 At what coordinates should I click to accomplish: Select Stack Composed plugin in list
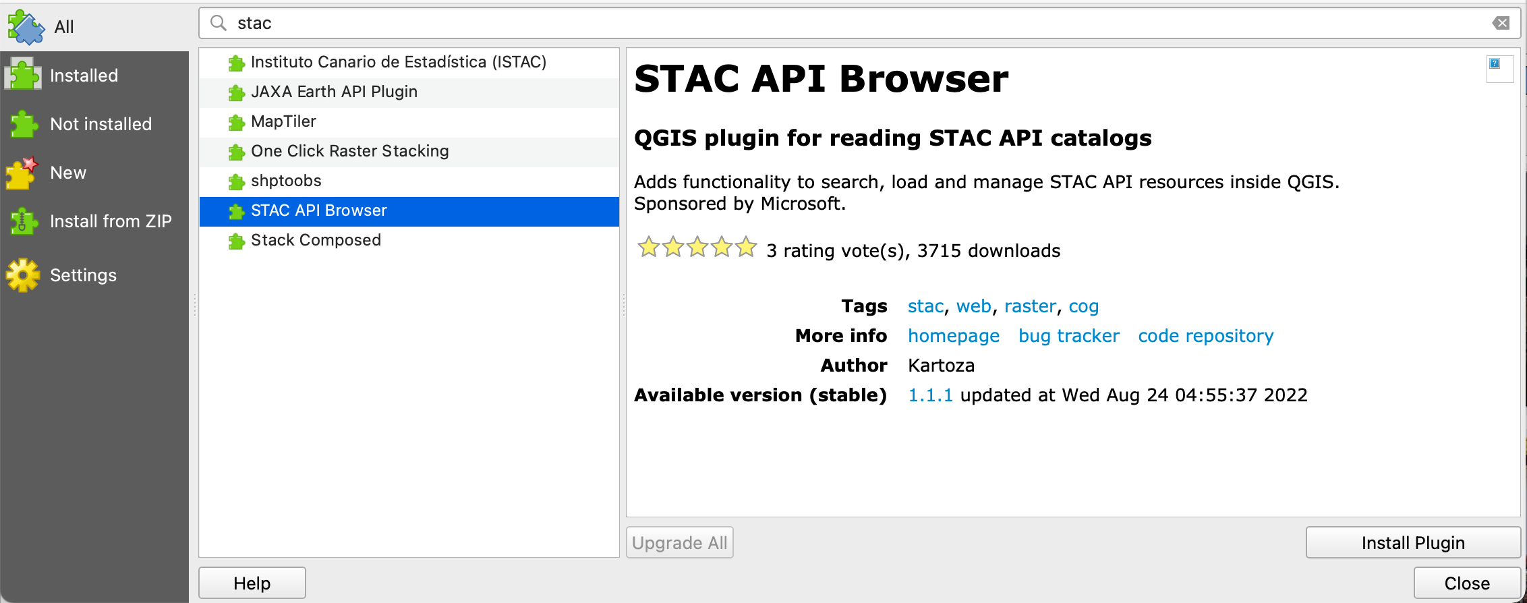pyautogui.click(x=409, y=241)
